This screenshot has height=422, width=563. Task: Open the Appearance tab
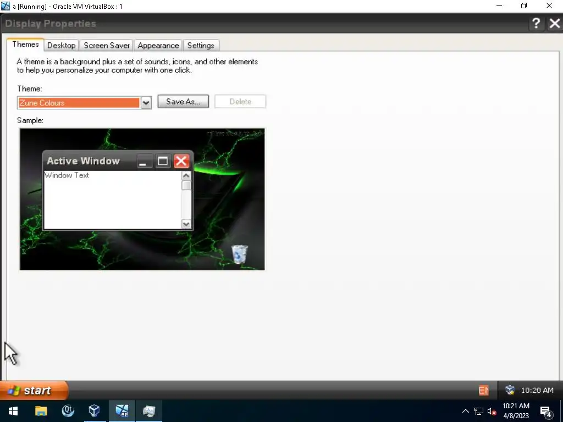(x=158, y=46)
